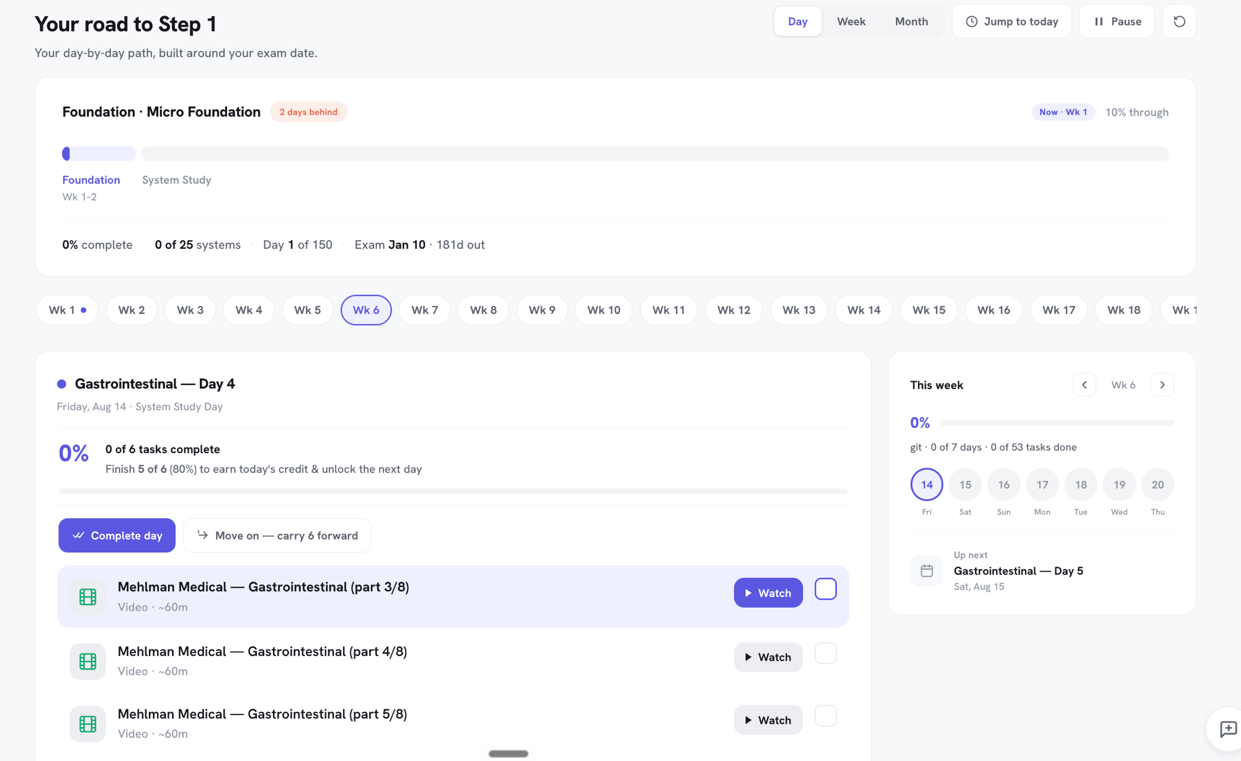
Task: Go to previous week with left chevron
Action: pyautogui.click(x=1084, y=385)
